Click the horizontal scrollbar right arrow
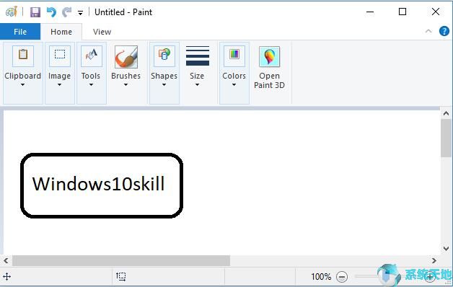Viewport: 453px width, 287px height. 434,261
